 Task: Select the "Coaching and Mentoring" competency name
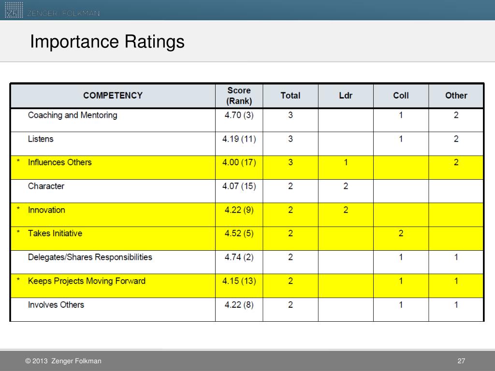[73, 115]
